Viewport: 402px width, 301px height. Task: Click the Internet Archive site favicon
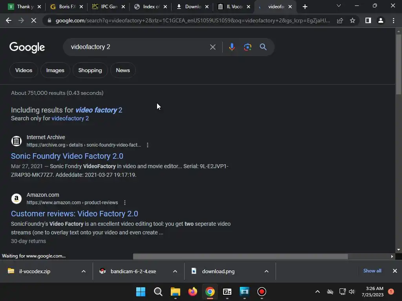click(x=16, y=141)
